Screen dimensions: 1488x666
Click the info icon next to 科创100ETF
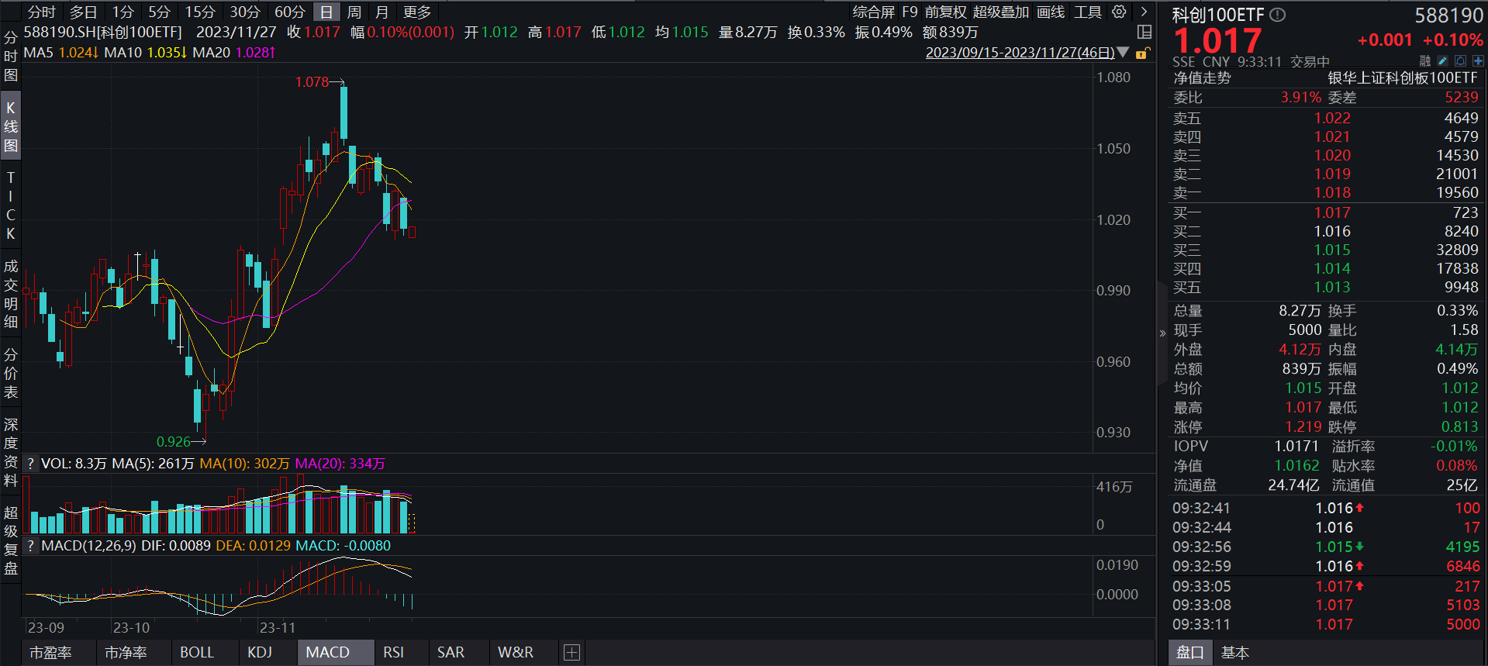(1278, 15)
